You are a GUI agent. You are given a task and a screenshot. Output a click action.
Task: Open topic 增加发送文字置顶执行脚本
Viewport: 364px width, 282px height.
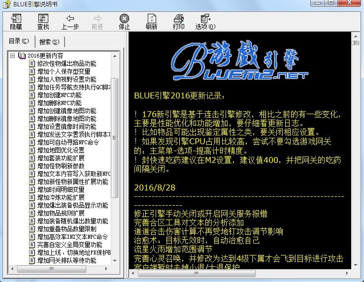point(74,134)
